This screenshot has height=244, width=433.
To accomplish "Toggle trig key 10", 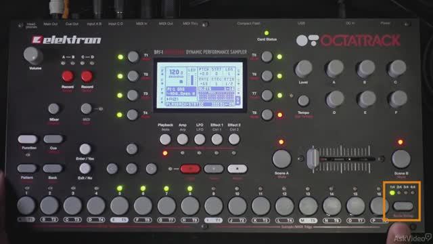I will coord(237,206).
